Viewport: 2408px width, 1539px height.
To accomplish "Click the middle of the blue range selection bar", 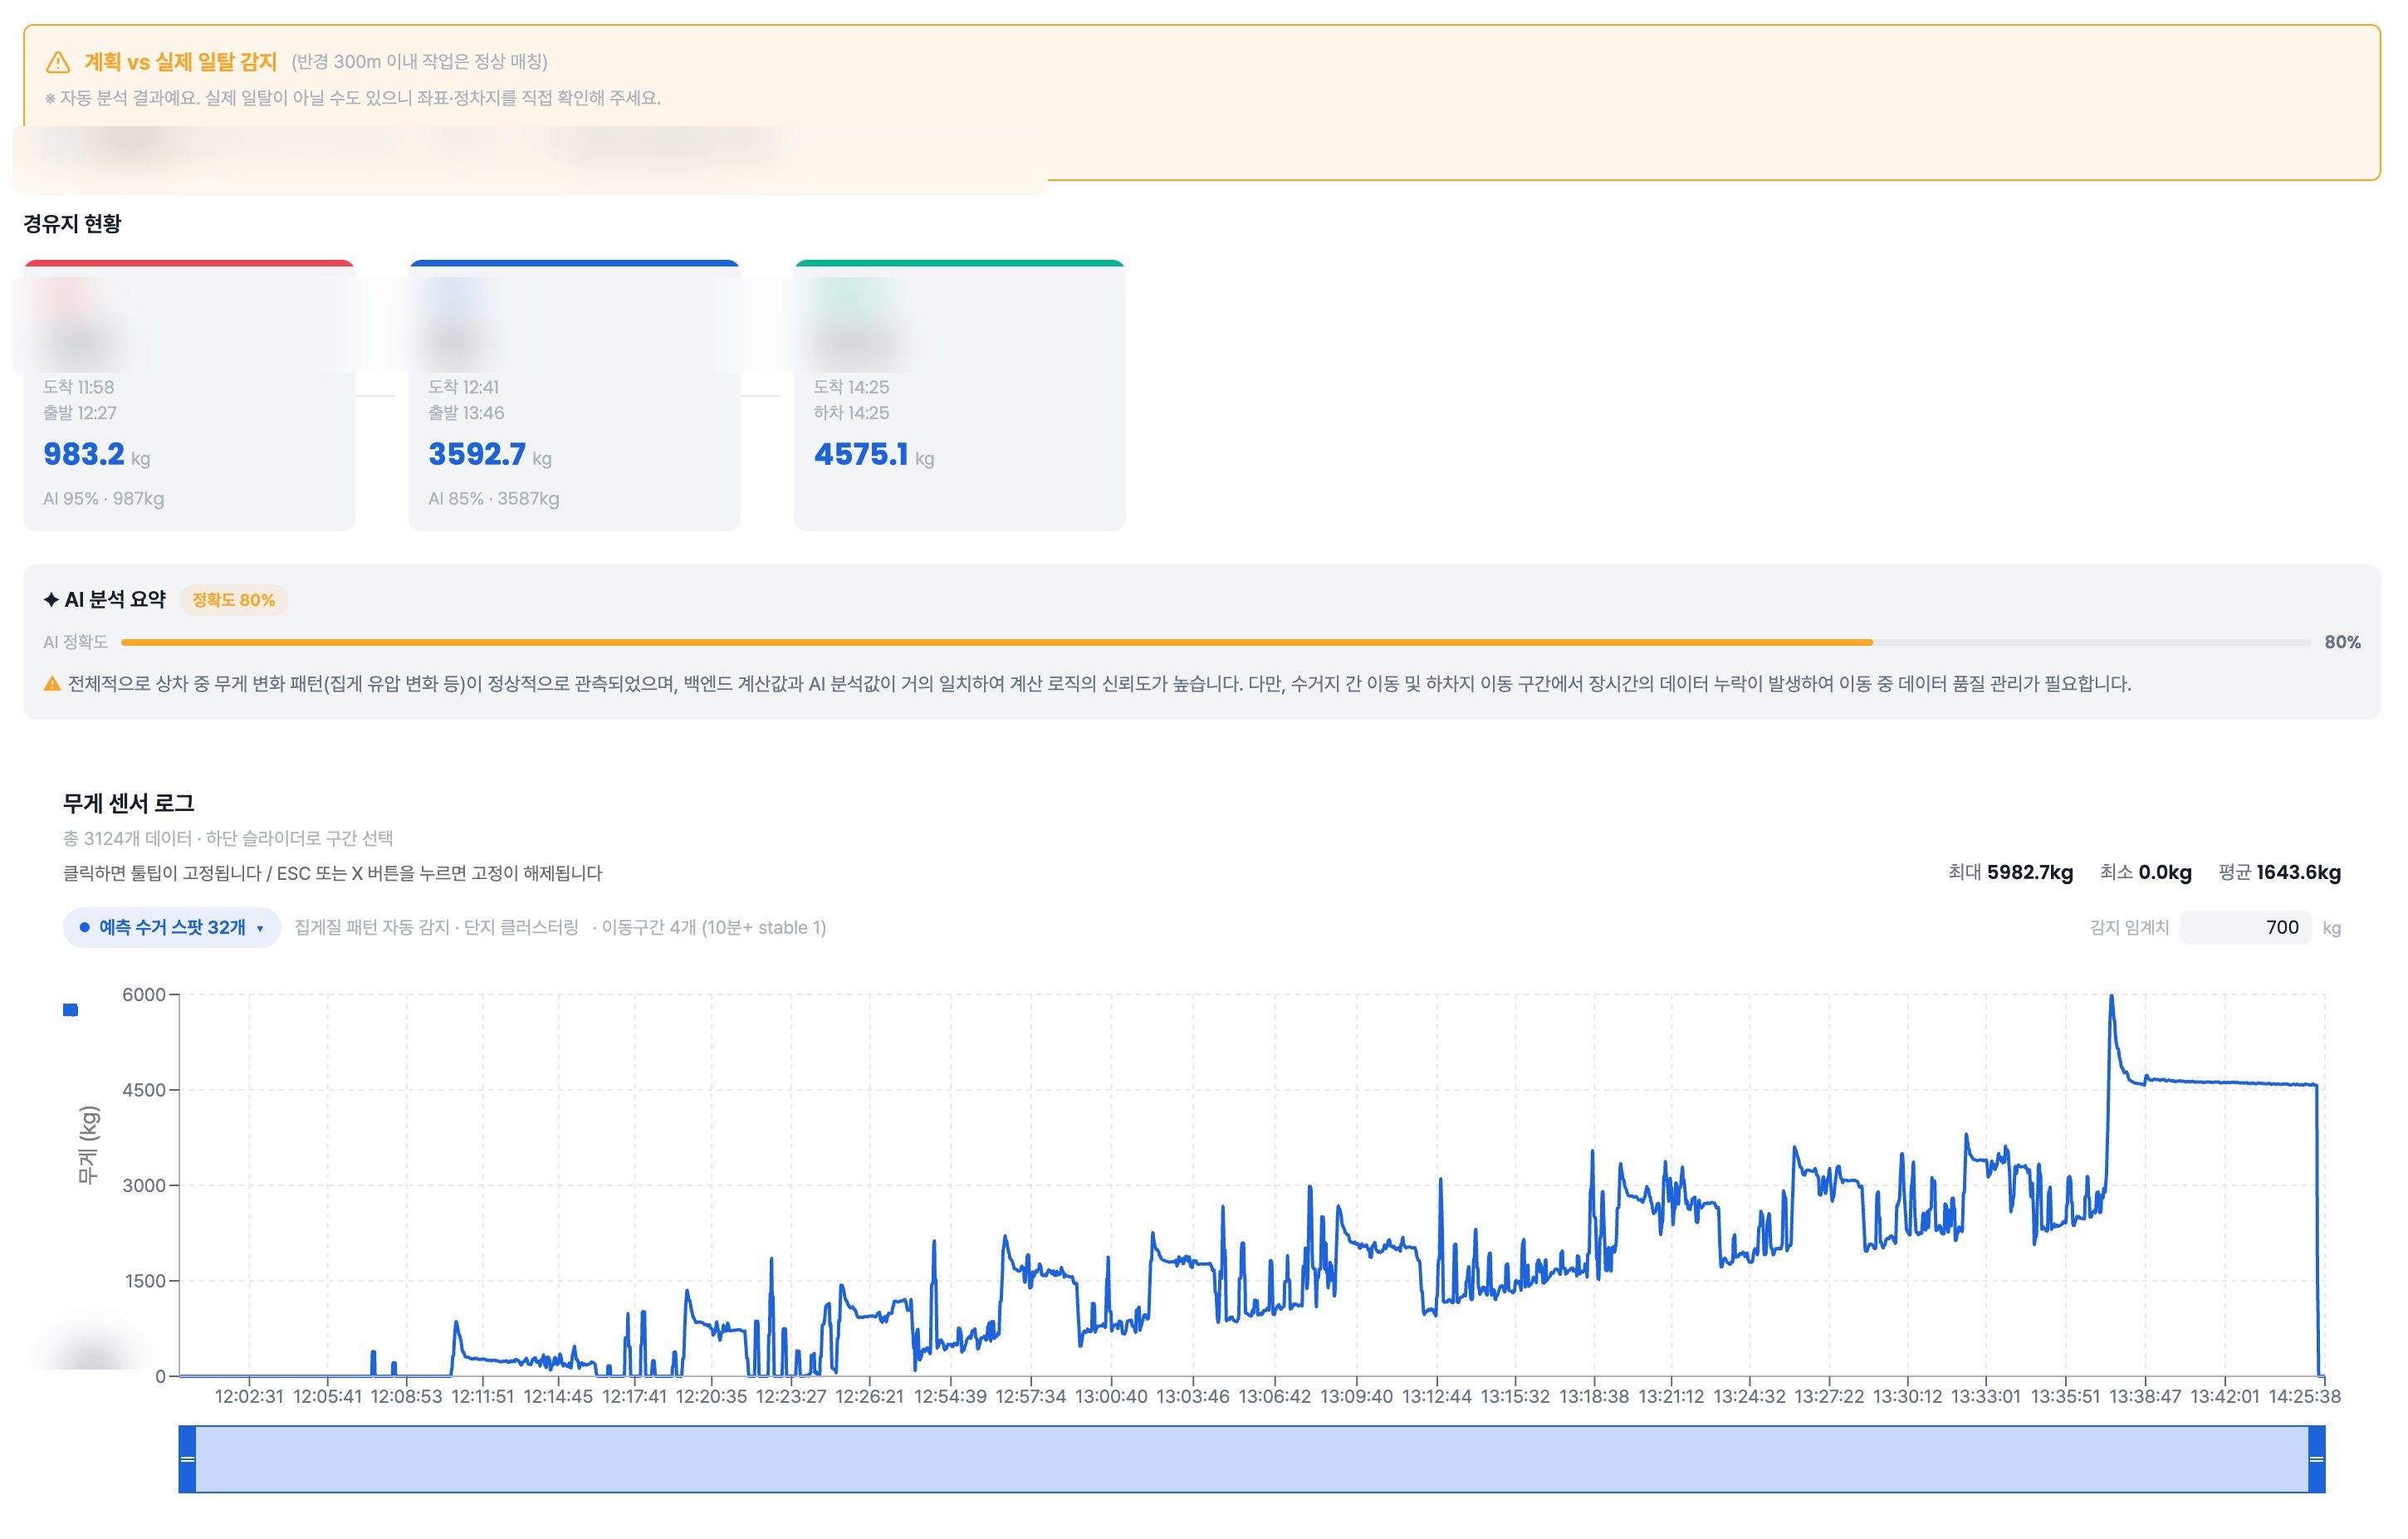I will 1252,1459.
